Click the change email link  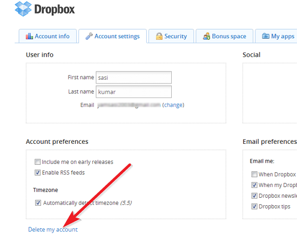pos(173,105)
